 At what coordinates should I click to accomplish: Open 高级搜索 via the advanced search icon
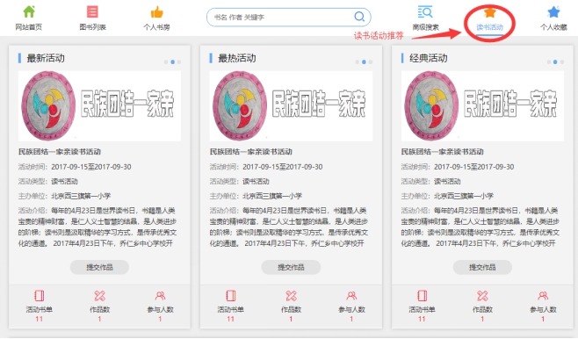pos(425,12)
